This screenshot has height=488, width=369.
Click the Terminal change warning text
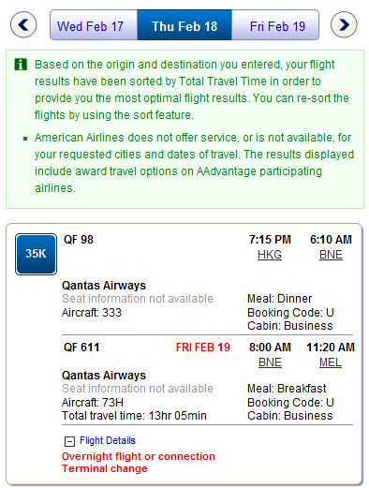105,468
